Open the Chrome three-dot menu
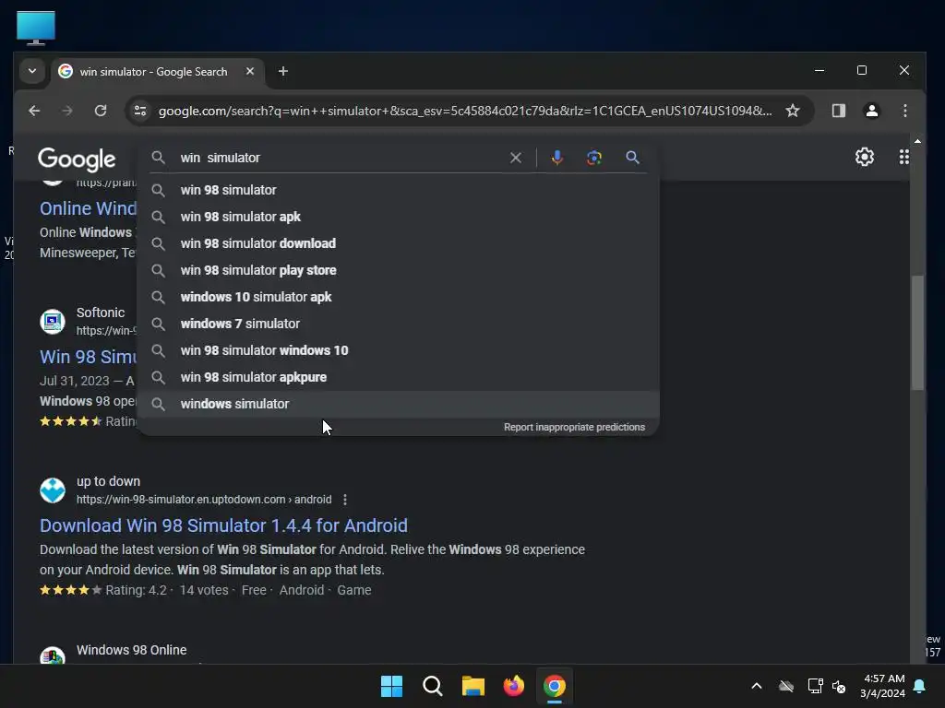The width and height of the screenshot is (945, 708). (x=904, y=111)
